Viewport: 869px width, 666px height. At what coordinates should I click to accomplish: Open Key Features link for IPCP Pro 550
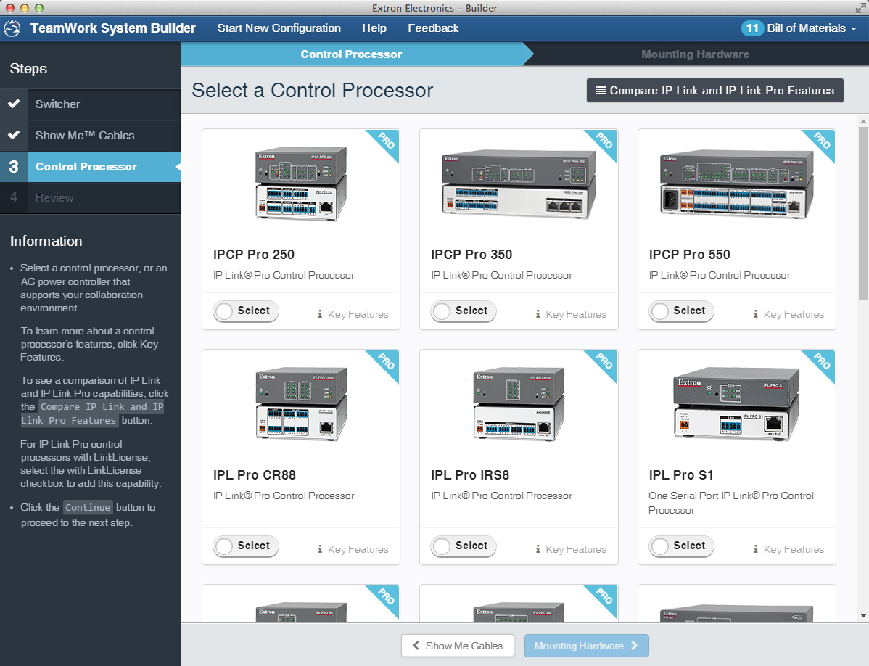[788, 314]
